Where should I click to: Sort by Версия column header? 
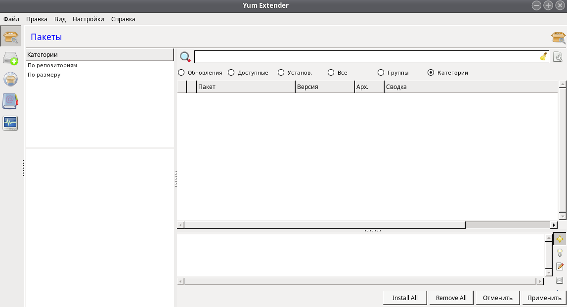(325, 87)
